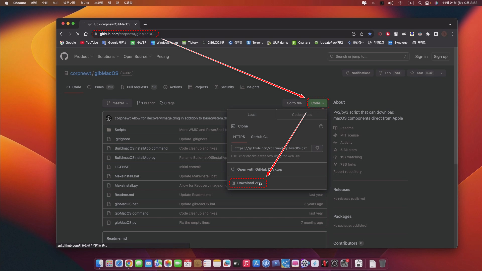Collapse the green Code dropdown

point(318,103)
